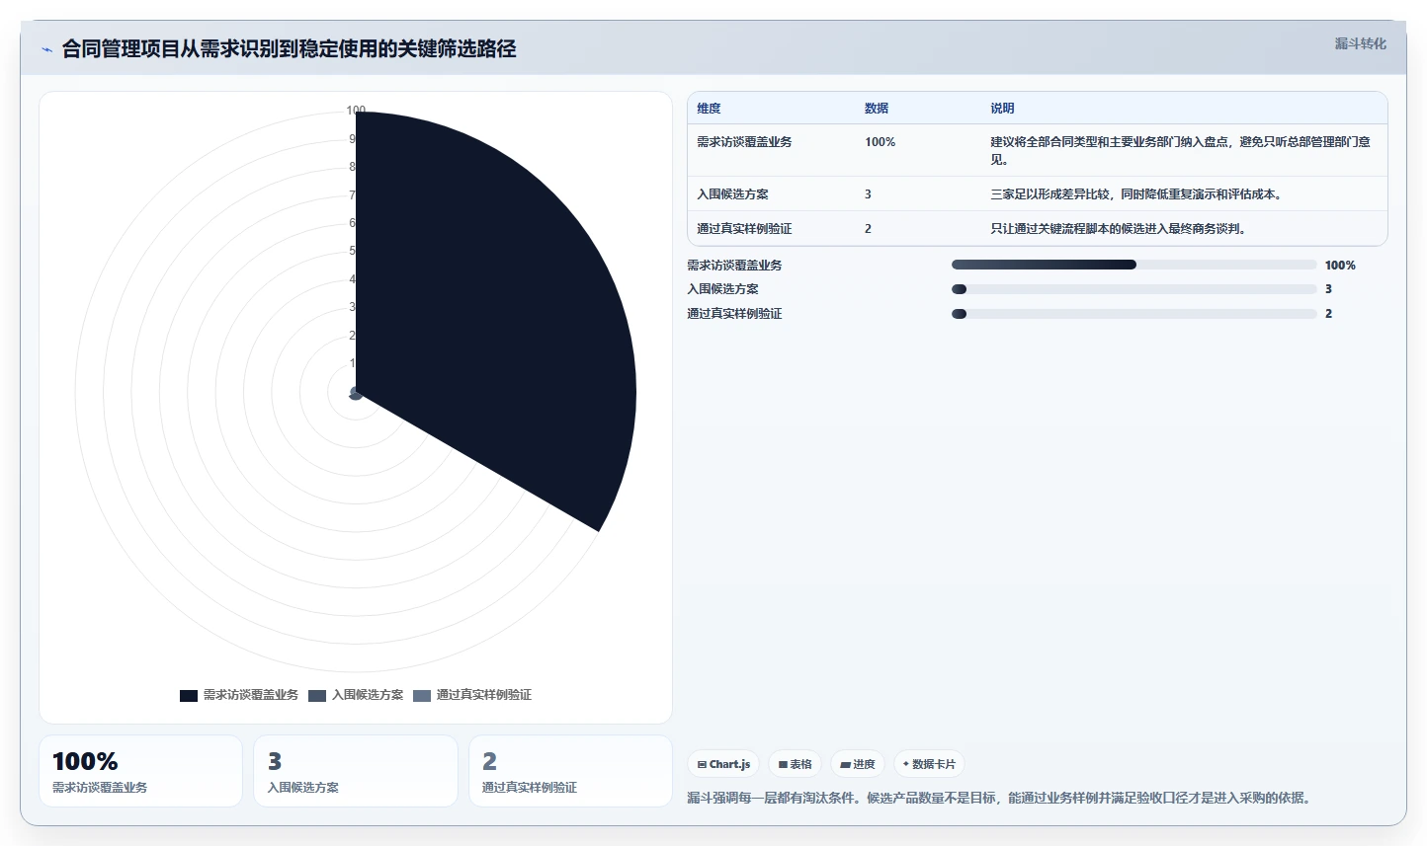Click the footer note starting 漏斗强调每一层
Screen dimensions: 1427x846
tap(1000, 798)
